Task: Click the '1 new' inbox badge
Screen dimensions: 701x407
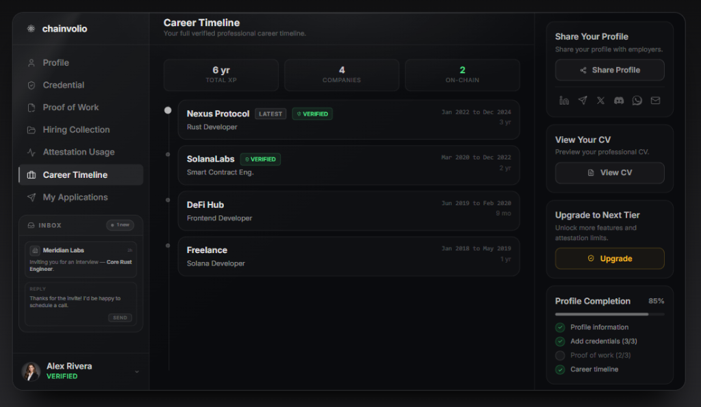Action: 120,225
